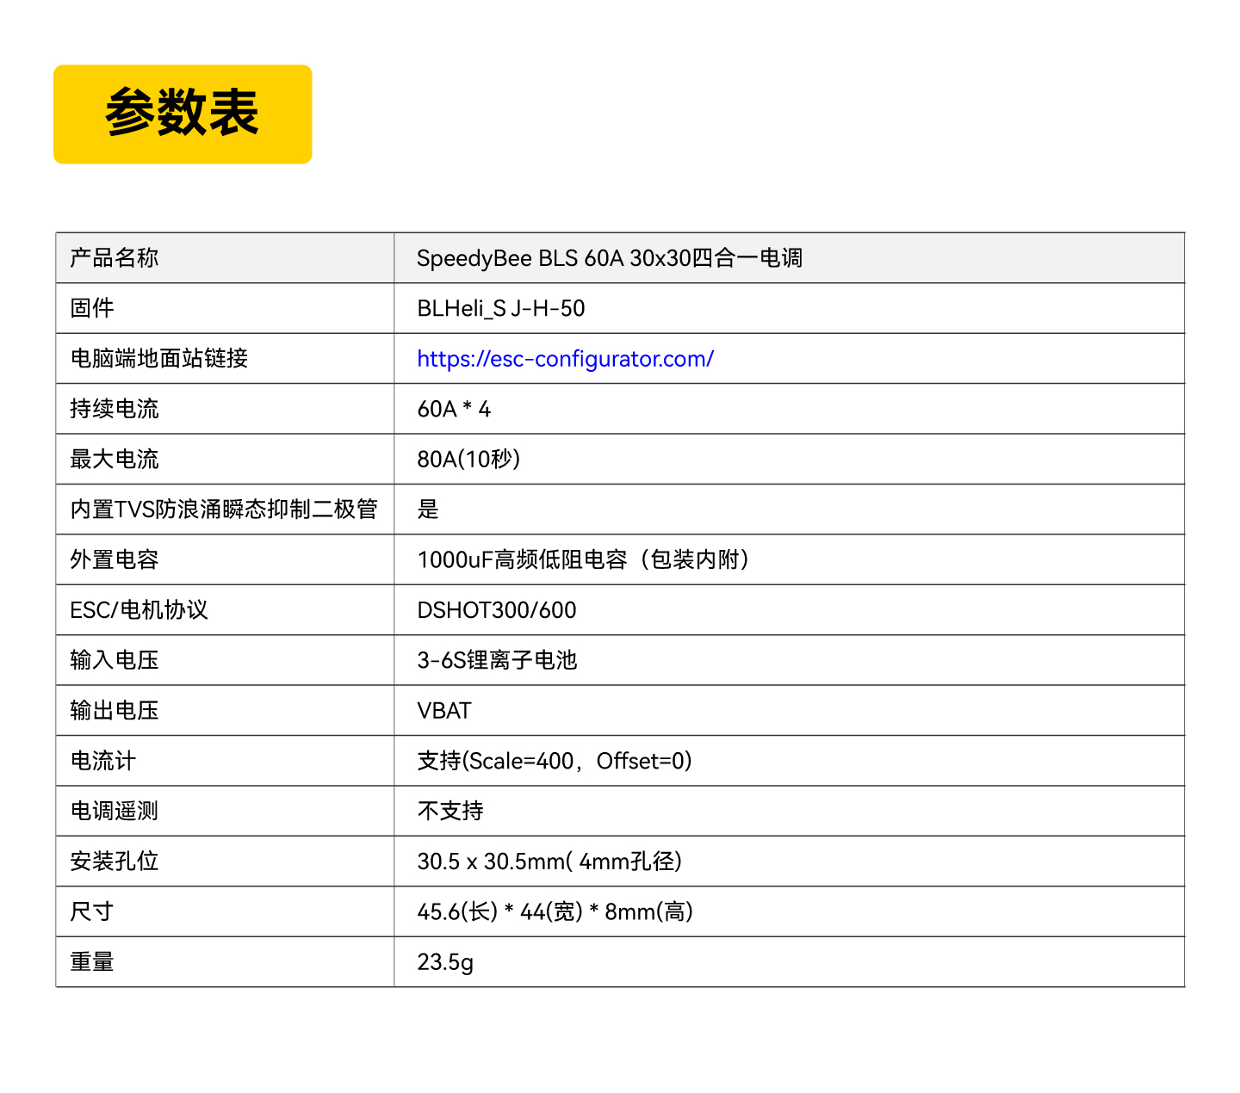Click the 内置TVS防浪涌瞬态抑制二极管 label

pyautogui.click(x=224, y=509)
